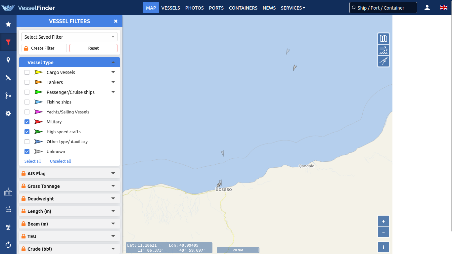Click the Qandala label on the map

click(x=306, y=166)
